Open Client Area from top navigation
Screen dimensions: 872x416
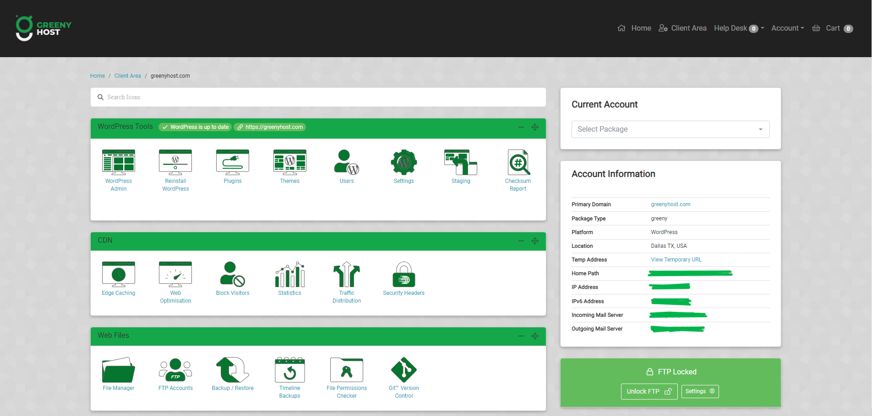(682, 28)
